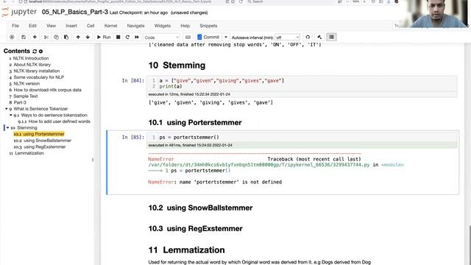The width and height of the screenshot is (471, 265).
Task: Rename notebook title 05_NLP_Basics_Part-3
Action: (x=75, y=12)
